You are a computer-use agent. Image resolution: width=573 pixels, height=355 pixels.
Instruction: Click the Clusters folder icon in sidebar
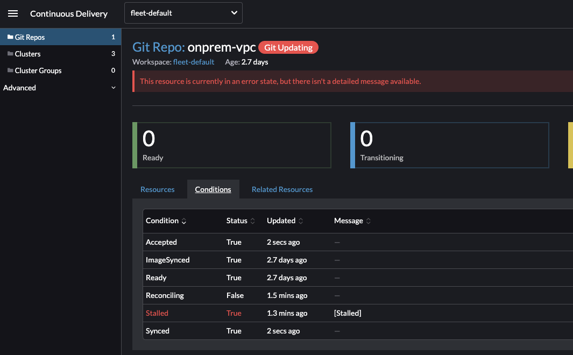(x=9, y=54)
